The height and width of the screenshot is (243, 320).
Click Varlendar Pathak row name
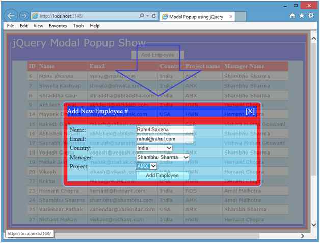point(61,209)
